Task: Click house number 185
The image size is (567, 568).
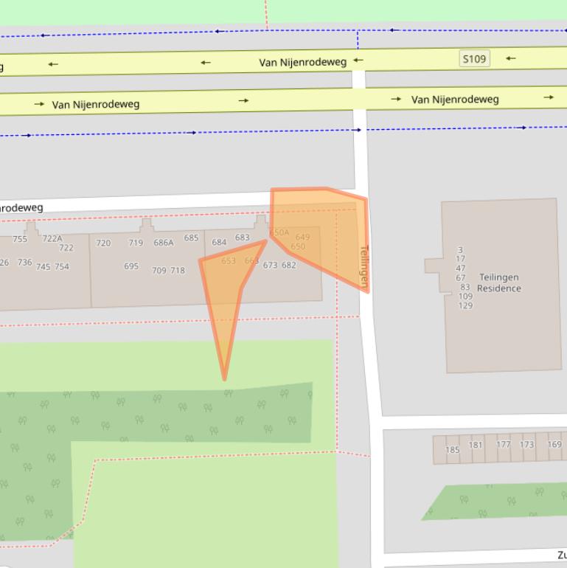Action: coord(452,450)
